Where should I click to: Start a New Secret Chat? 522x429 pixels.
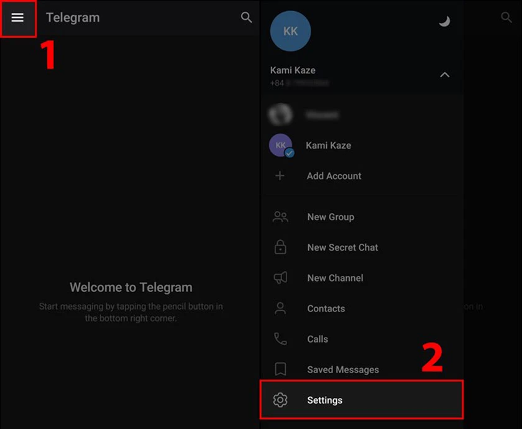342,247
